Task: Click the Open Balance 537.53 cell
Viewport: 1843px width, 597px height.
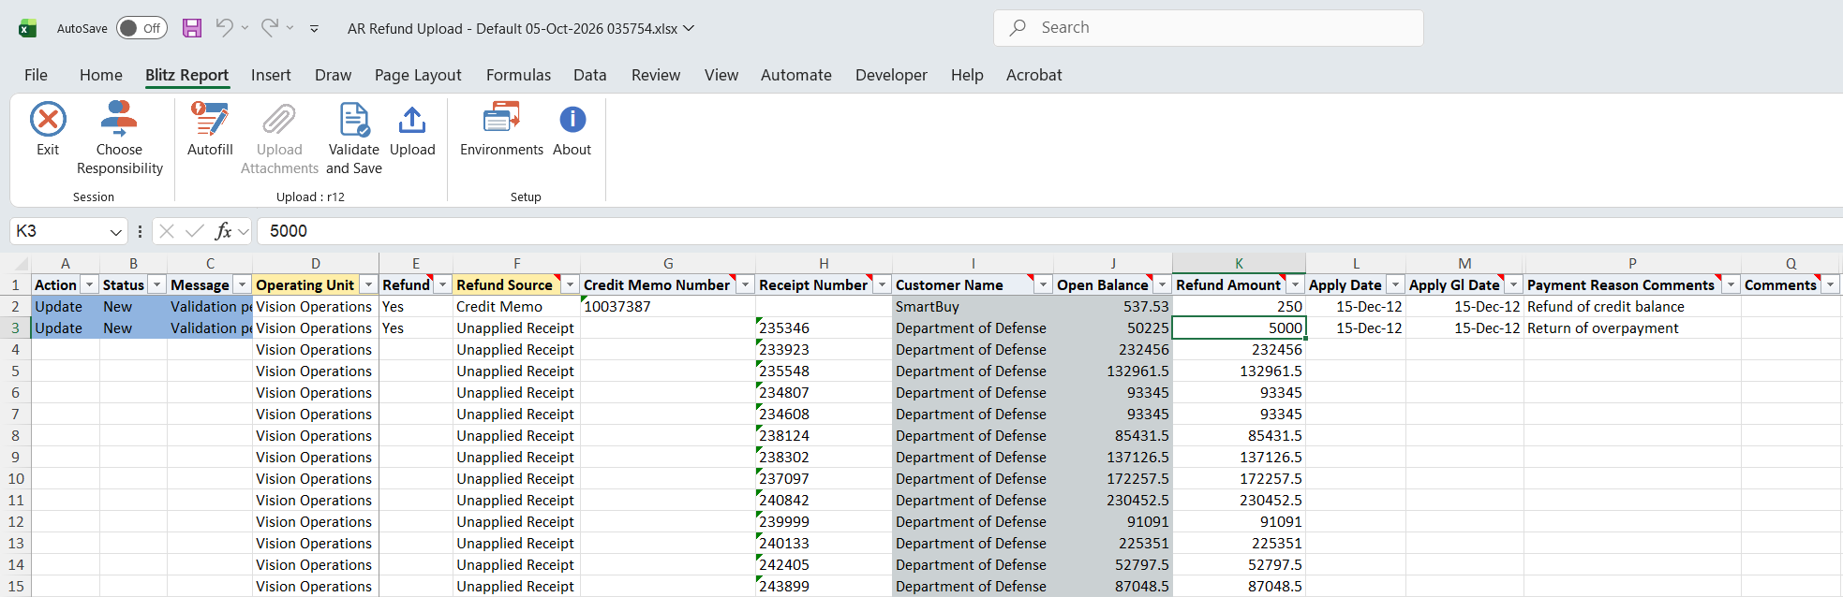Action: [x=1113, y=307]
